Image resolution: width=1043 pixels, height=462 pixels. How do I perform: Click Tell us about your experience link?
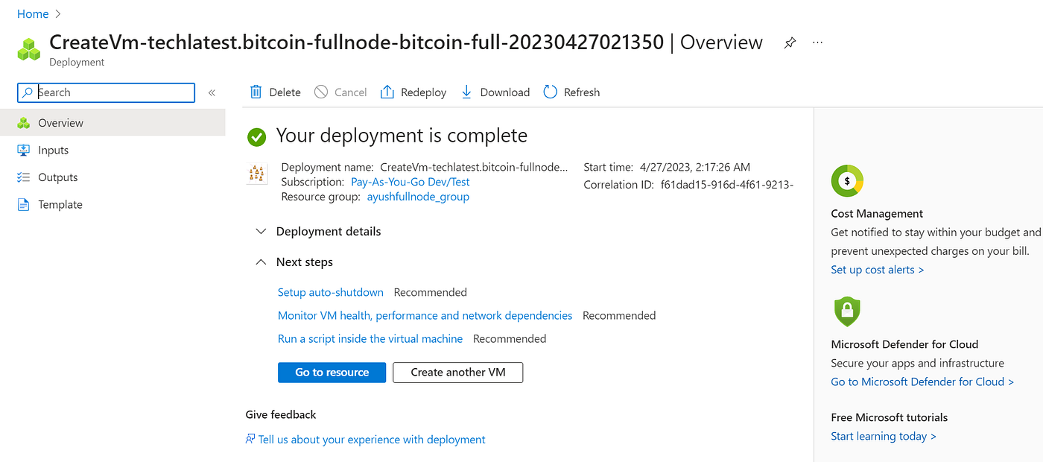pos(372,440)
